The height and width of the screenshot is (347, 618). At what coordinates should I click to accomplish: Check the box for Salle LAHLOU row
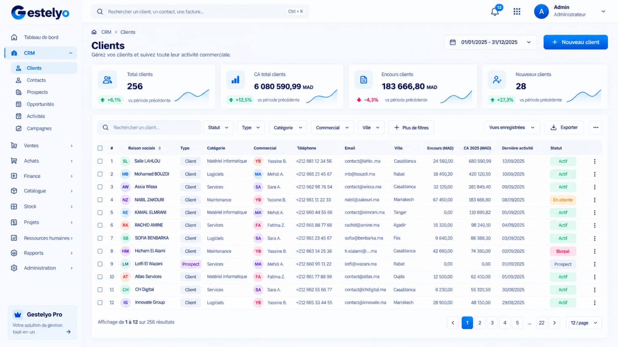click(100, 161)
